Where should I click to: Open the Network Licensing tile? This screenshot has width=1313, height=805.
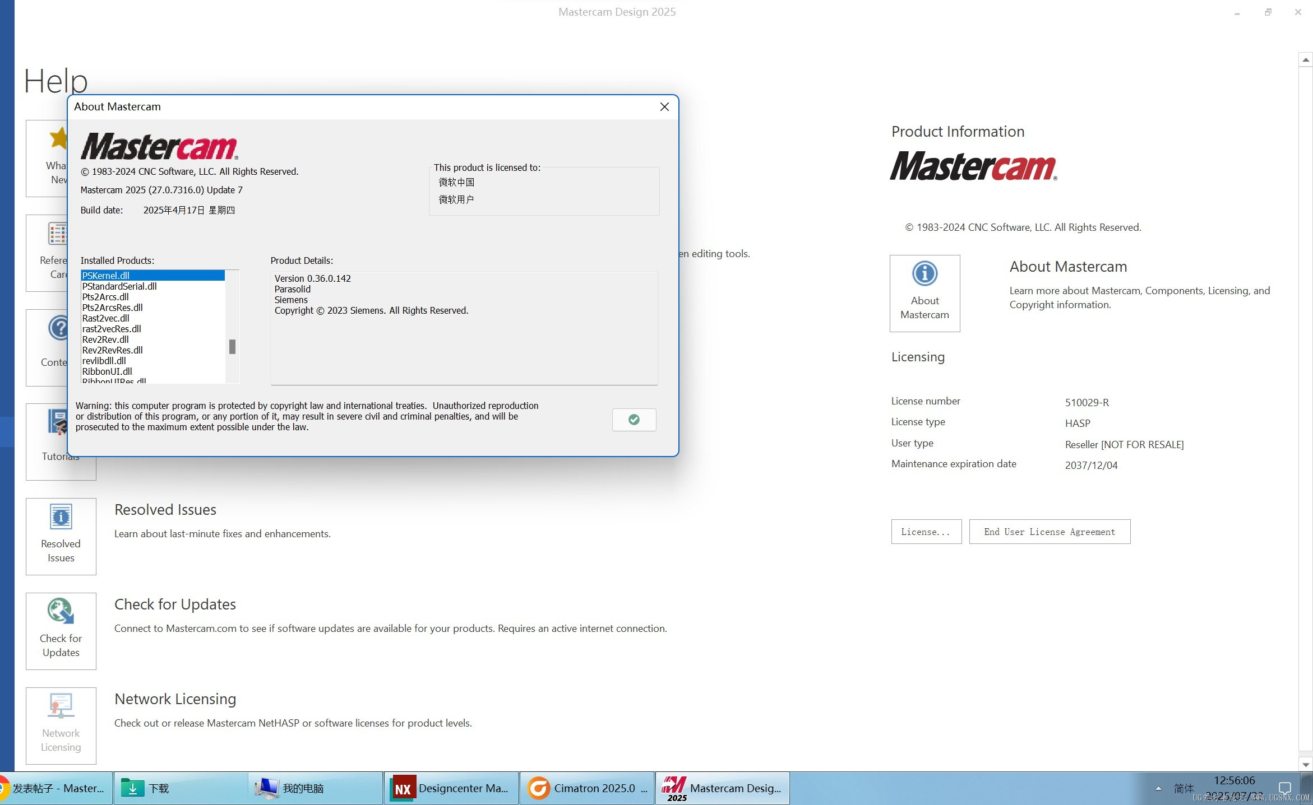click(61, 725)
